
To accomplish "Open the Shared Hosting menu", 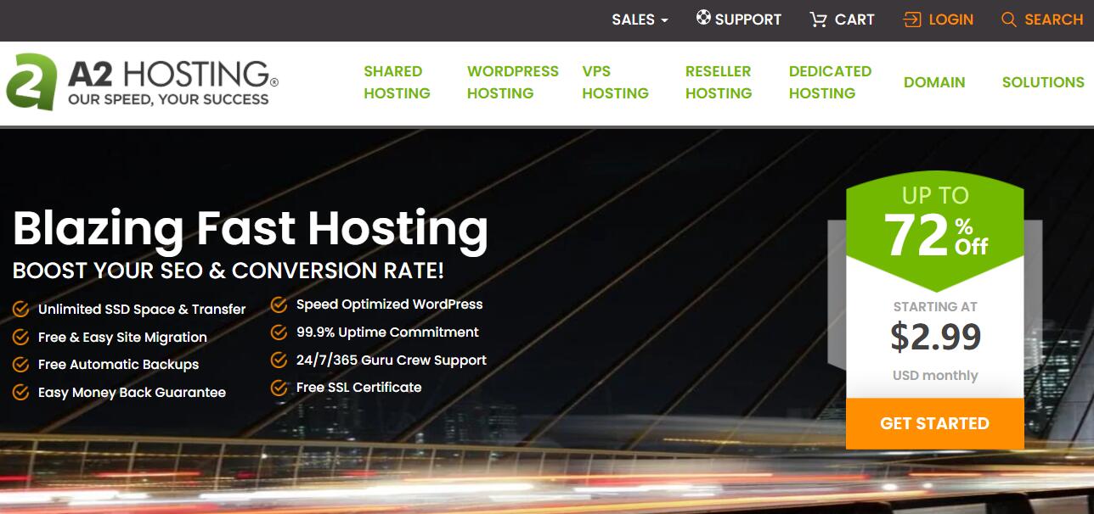I will click(x=397, y=82).
